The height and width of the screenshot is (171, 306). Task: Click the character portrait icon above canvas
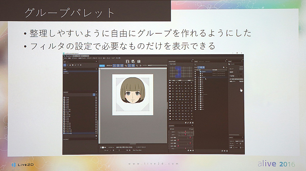pyautogui.click(x=127, y=61)
